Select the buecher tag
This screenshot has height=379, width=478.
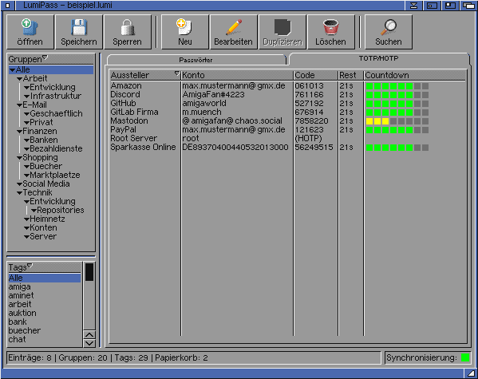[45, 330]
